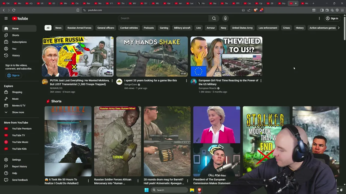Select the Military aircraft chip
Viewport: 346px width, 194px height.
182,28
